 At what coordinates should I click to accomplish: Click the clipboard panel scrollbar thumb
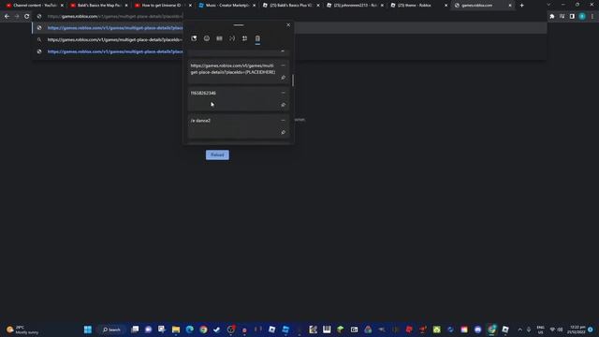293,81
